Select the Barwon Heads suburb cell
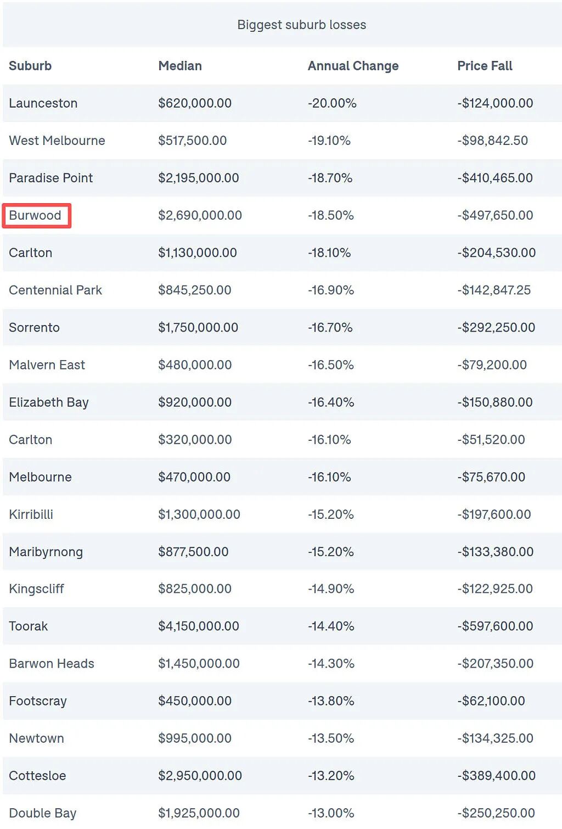The height and width of the screenshot is (829, 562). click(52, 663)
